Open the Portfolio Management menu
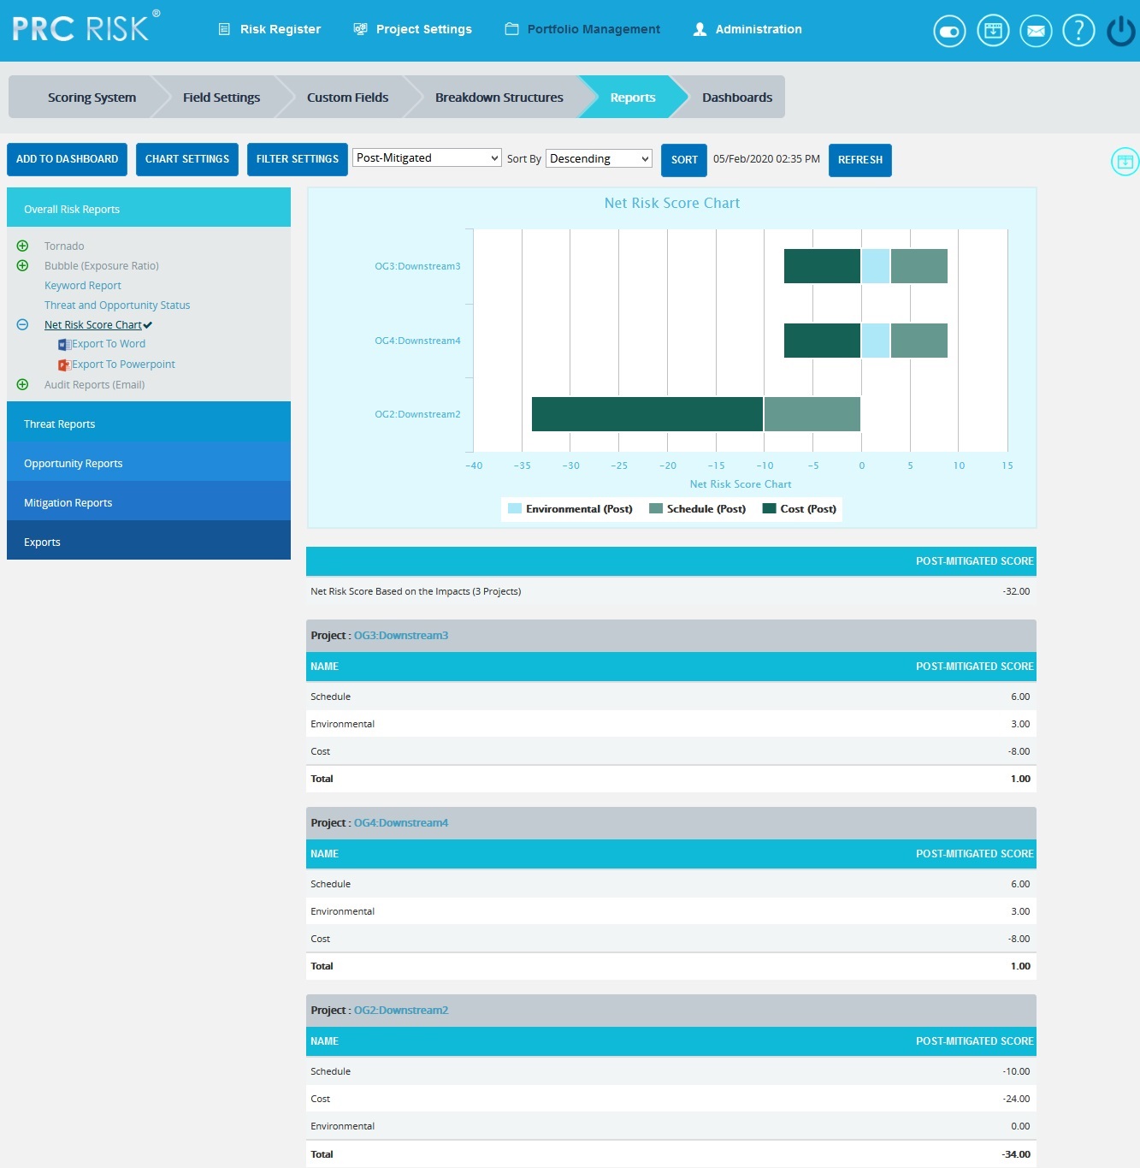This screenshot has height=1168, width=1140. click(x=592, y=28)
